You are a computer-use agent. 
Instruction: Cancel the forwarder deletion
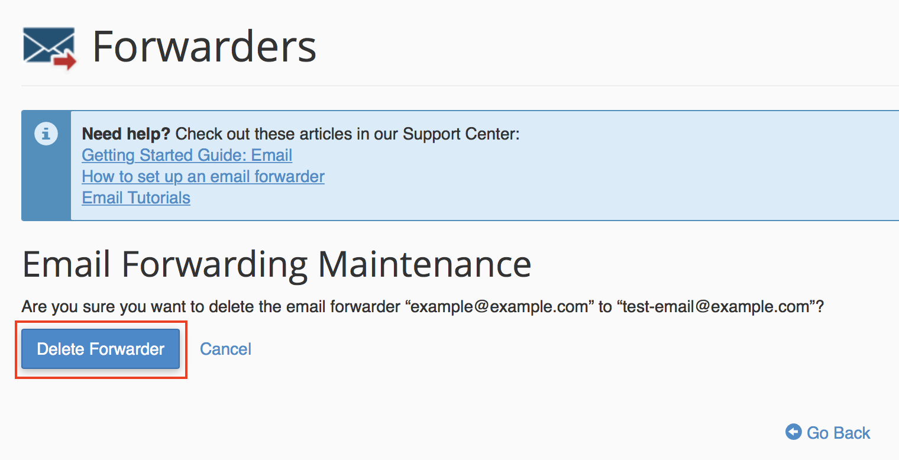[225, 349]
